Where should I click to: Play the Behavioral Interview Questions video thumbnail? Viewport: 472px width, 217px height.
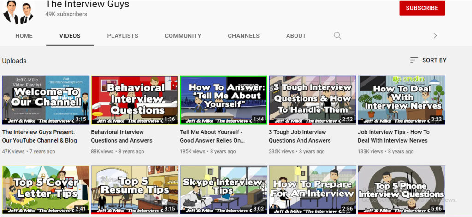(x=135, y=100)
